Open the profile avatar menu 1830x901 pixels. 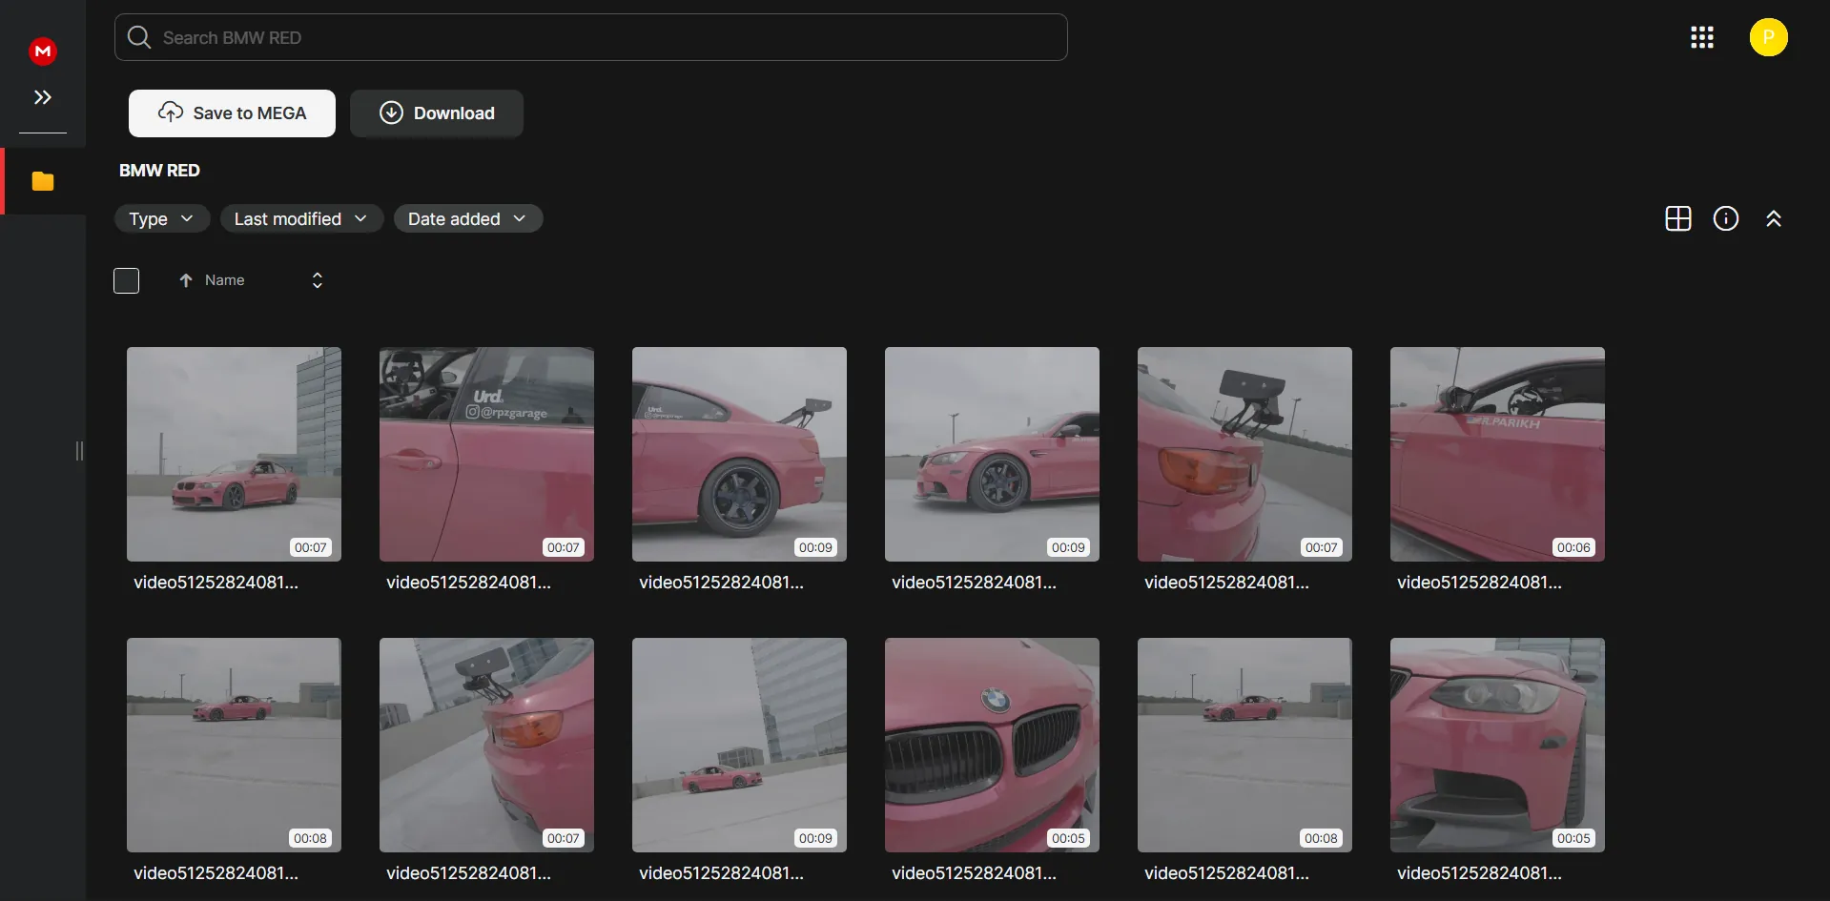point(1769,37)
